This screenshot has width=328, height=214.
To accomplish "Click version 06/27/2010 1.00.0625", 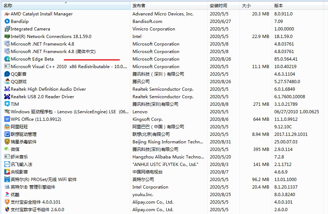I will 296,111.
